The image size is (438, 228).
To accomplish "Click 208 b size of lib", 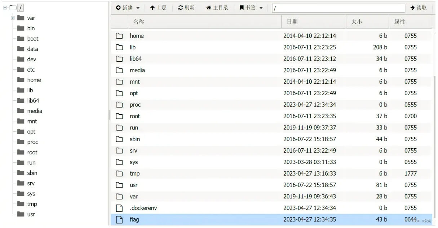I will pos(380,47).
